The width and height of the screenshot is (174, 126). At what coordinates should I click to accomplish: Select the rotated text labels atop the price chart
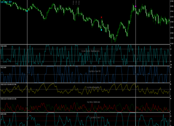click(x=76, y=2)
